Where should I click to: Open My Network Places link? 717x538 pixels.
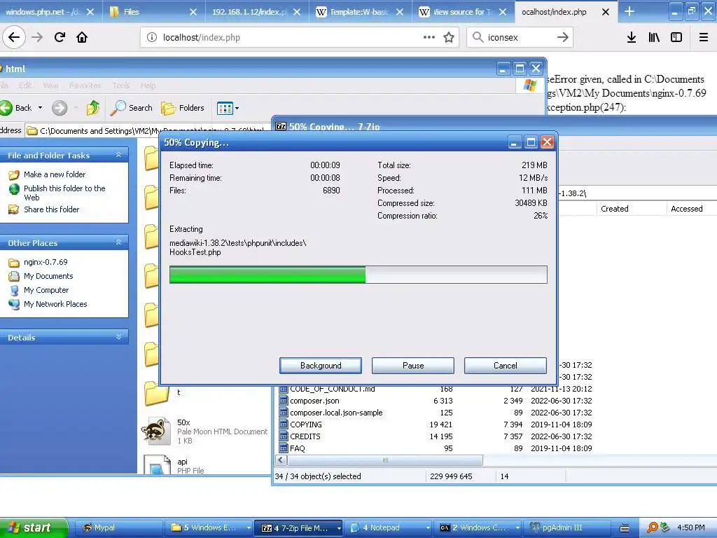click(55, 304)
